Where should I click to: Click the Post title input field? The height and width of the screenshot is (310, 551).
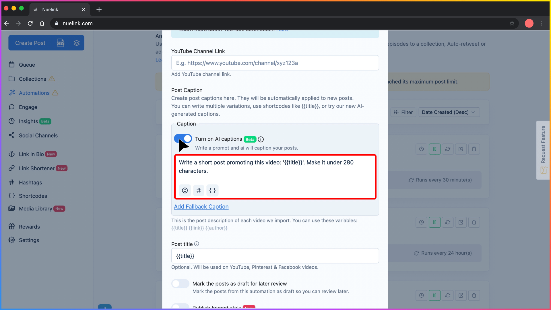pos(275,256)
